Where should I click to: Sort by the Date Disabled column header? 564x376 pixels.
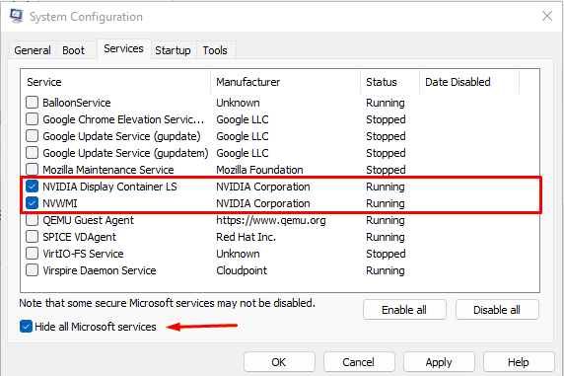click(469, 82)
